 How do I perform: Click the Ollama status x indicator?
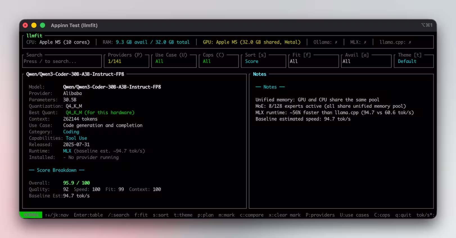(x=336, y=42)
